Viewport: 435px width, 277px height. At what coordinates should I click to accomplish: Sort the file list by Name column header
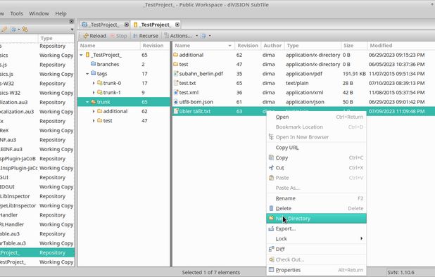tap(203, 46)
